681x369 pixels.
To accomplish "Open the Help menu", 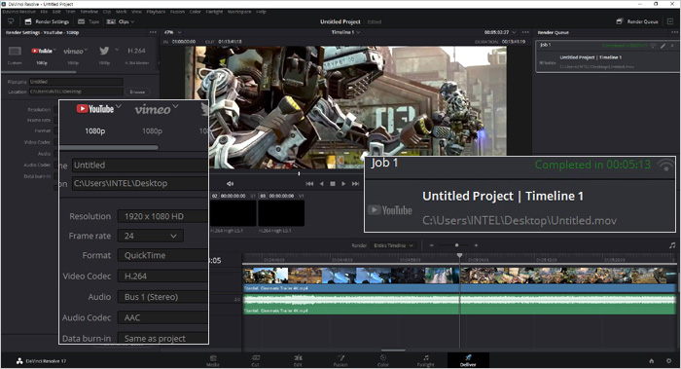I will [x=261, y=12].
